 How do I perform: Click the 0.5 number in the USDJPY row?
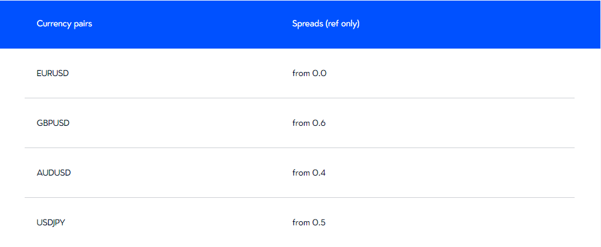click(x=319, y=222)
